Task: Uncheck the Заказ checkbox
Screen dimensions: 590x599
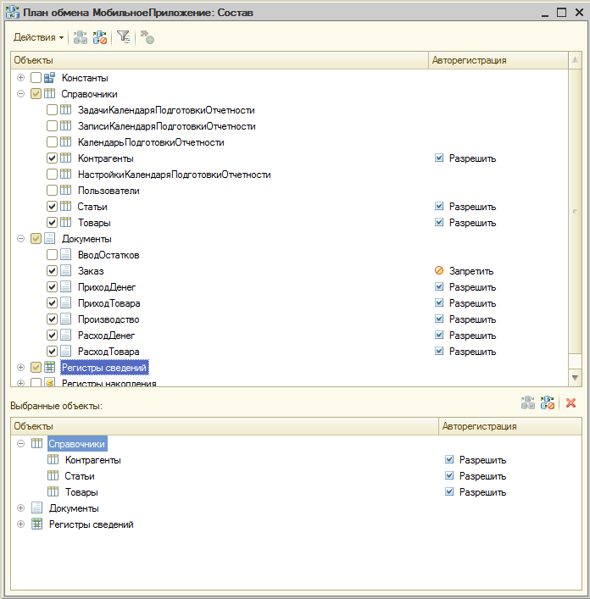Action: click(x=52, y=270)
